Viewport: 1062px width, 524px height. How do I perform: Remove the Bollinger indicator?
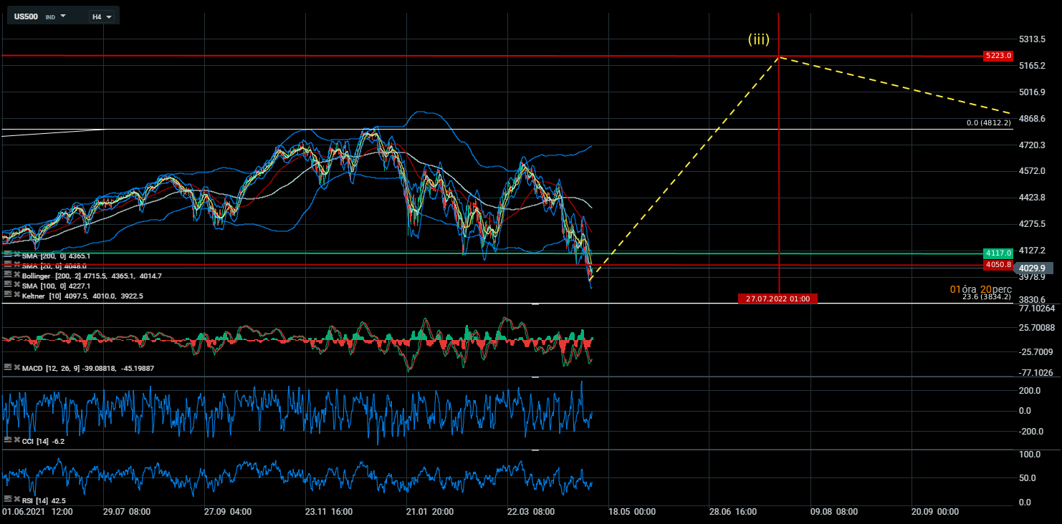point(17,274)
